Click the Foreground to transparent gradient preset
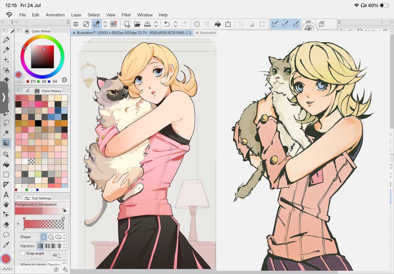The width and height of the screenshot is (394, 274). (x=42, y=208)
